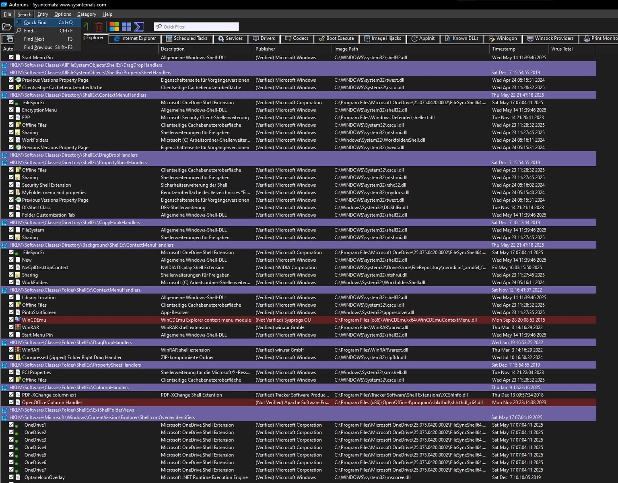618x483 pixels.
Task: Disable the OpenOffice Column Handler checkbox
Action: click(x=11, y=402)
